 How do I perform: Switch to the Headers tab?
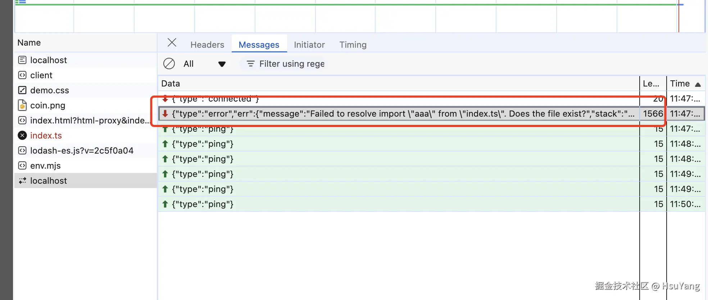tap(207, 44)
